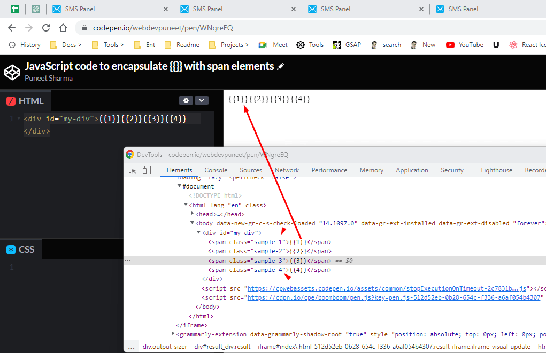
Task: Open the Google Meet bookmark
Action: pos(272,45)
